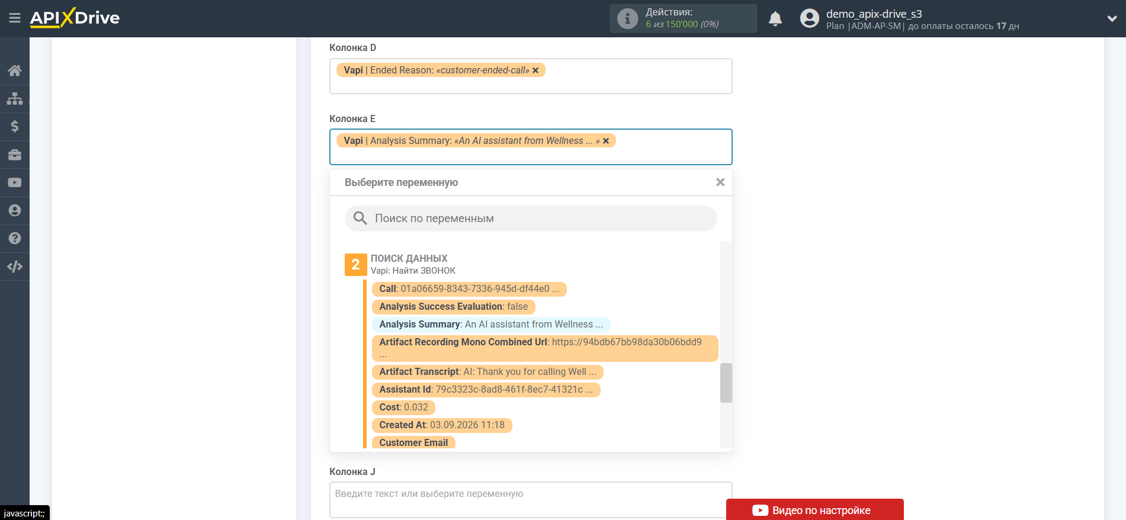Screen dimensions: 1126x520
Task: Open the Home dashboard icon in sidebar
Action: coord(15,70)
